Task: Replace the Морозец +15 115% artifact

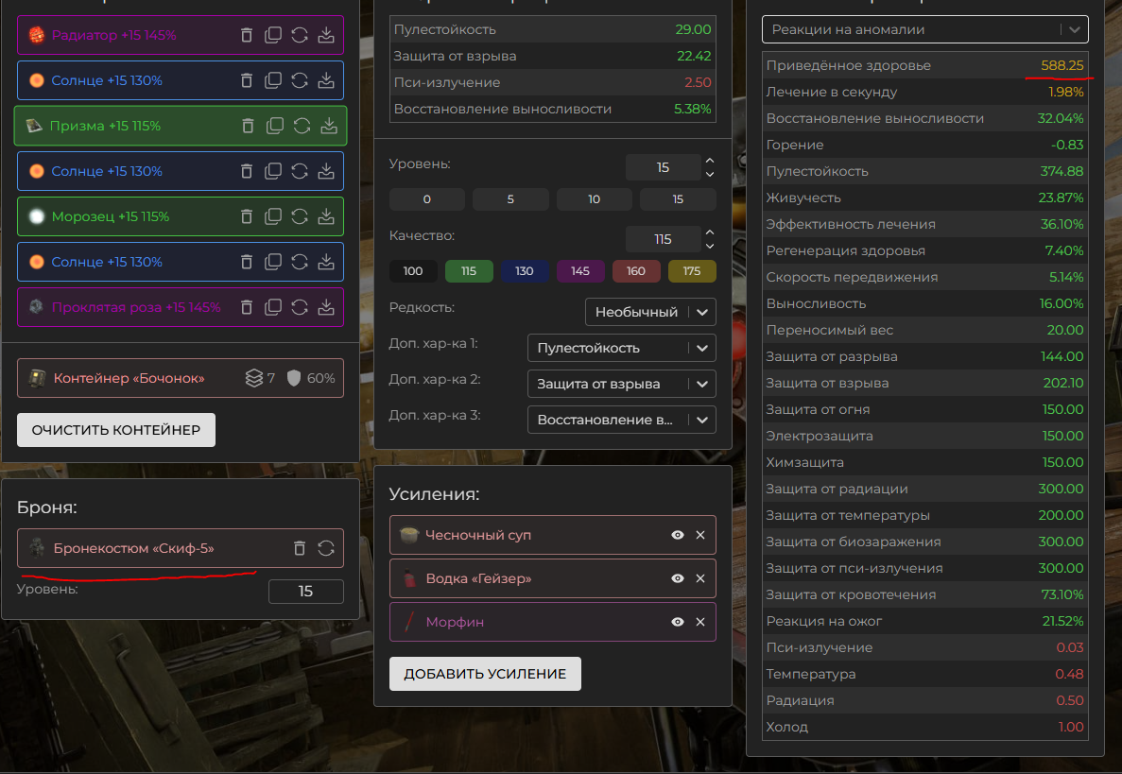Action: pyautogui.click(x=300, y=216)
